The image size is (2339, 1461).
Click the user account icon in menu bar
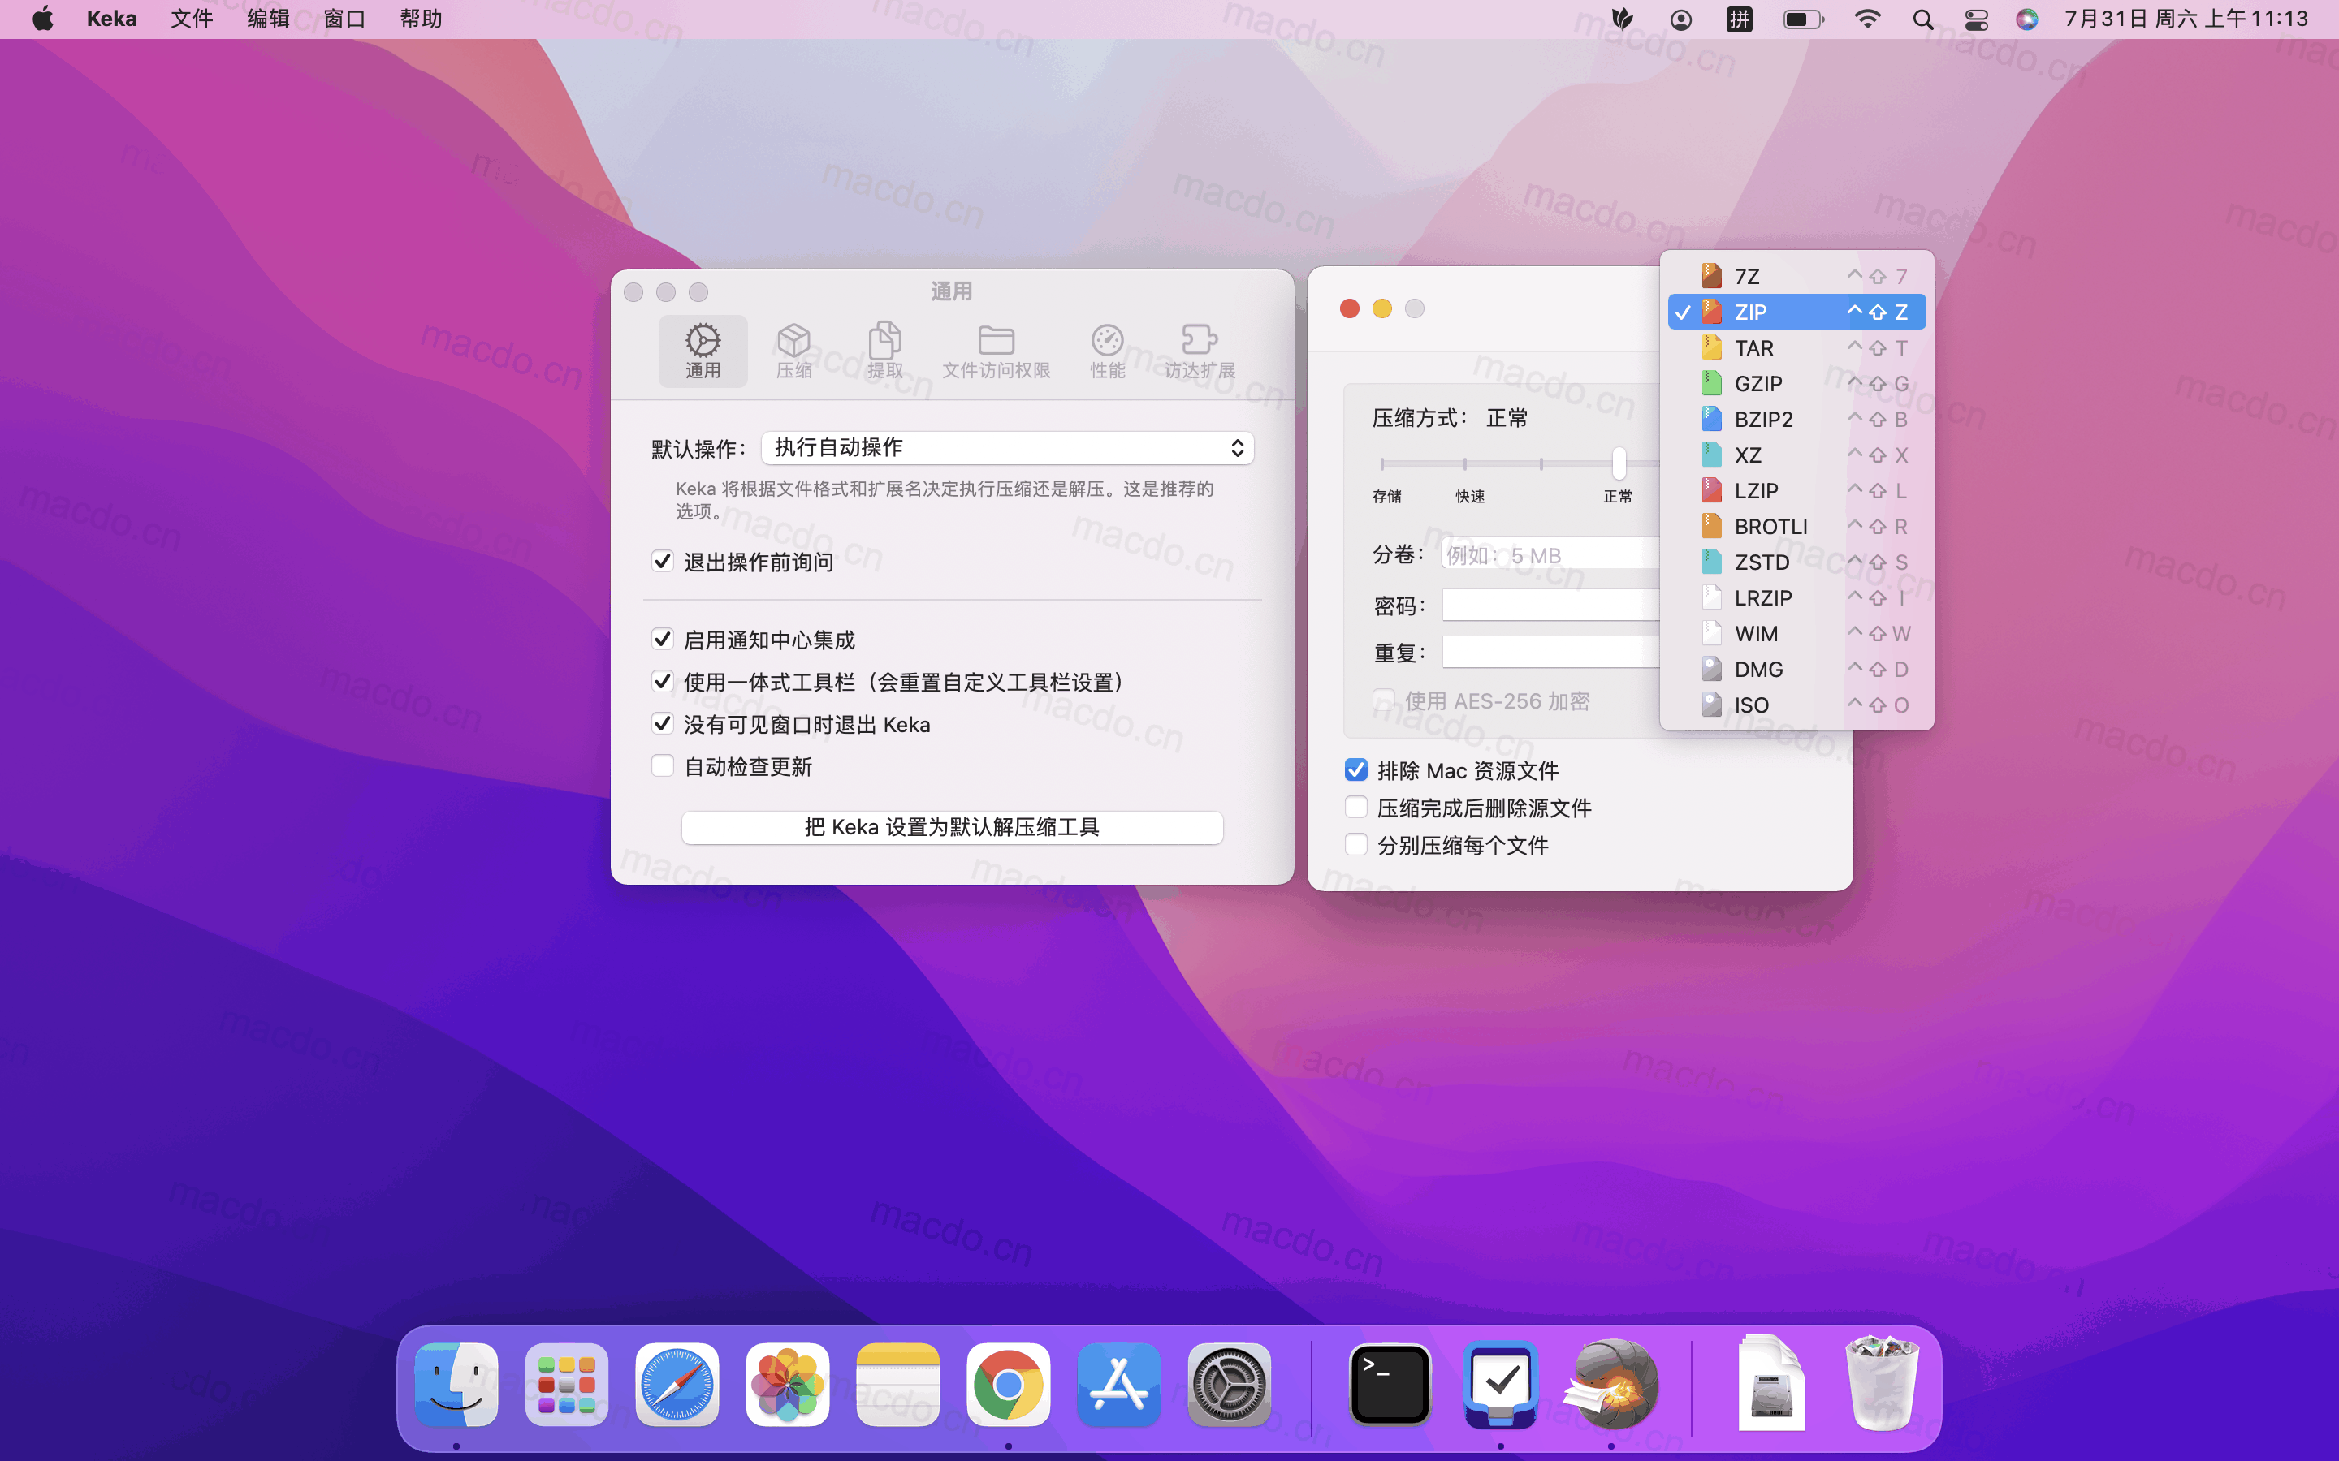tap(1681, 19)
